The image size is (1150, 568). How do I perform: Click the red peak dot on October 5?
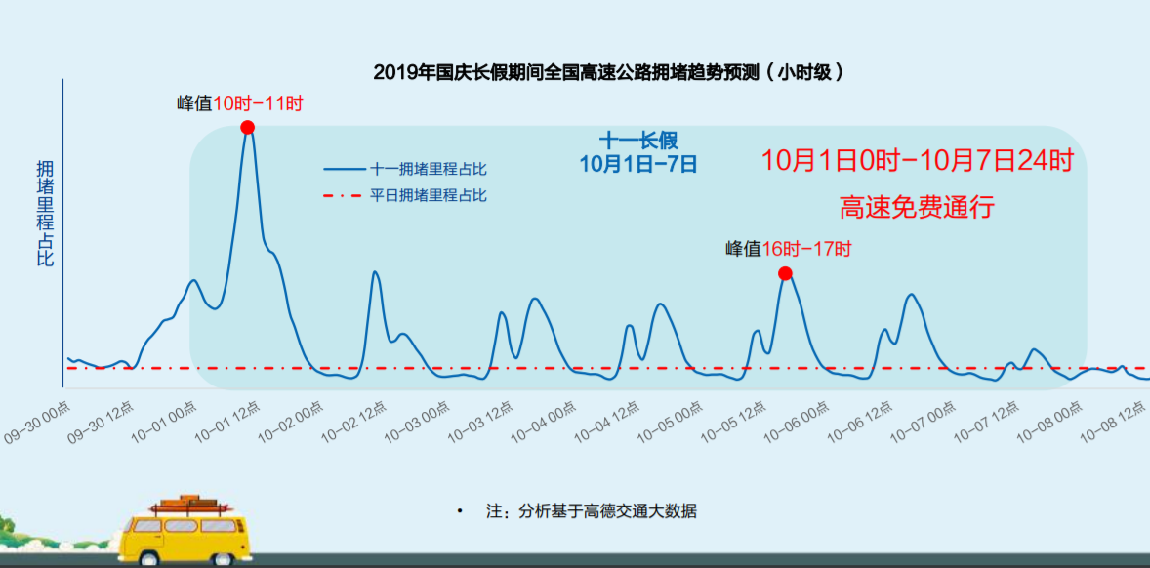785,273
